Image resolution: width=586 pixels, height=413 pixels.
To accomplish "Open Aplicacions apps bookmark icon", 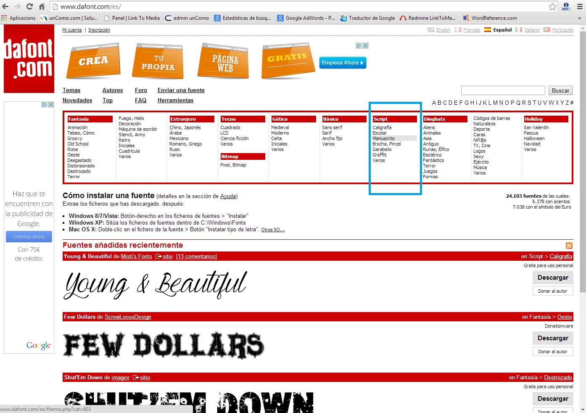I will [4, 18].
